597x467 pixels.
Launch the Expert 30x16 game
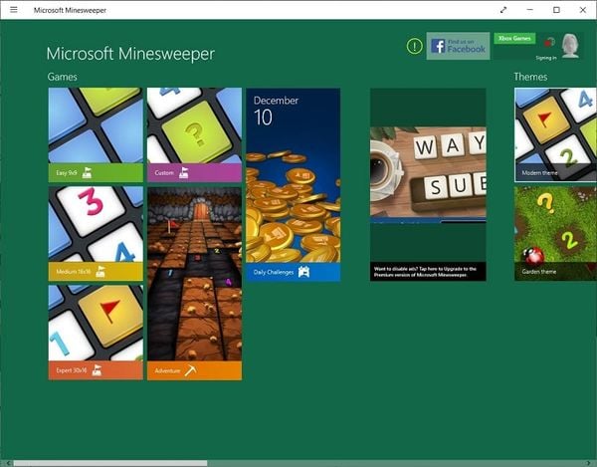click(96, 332)
